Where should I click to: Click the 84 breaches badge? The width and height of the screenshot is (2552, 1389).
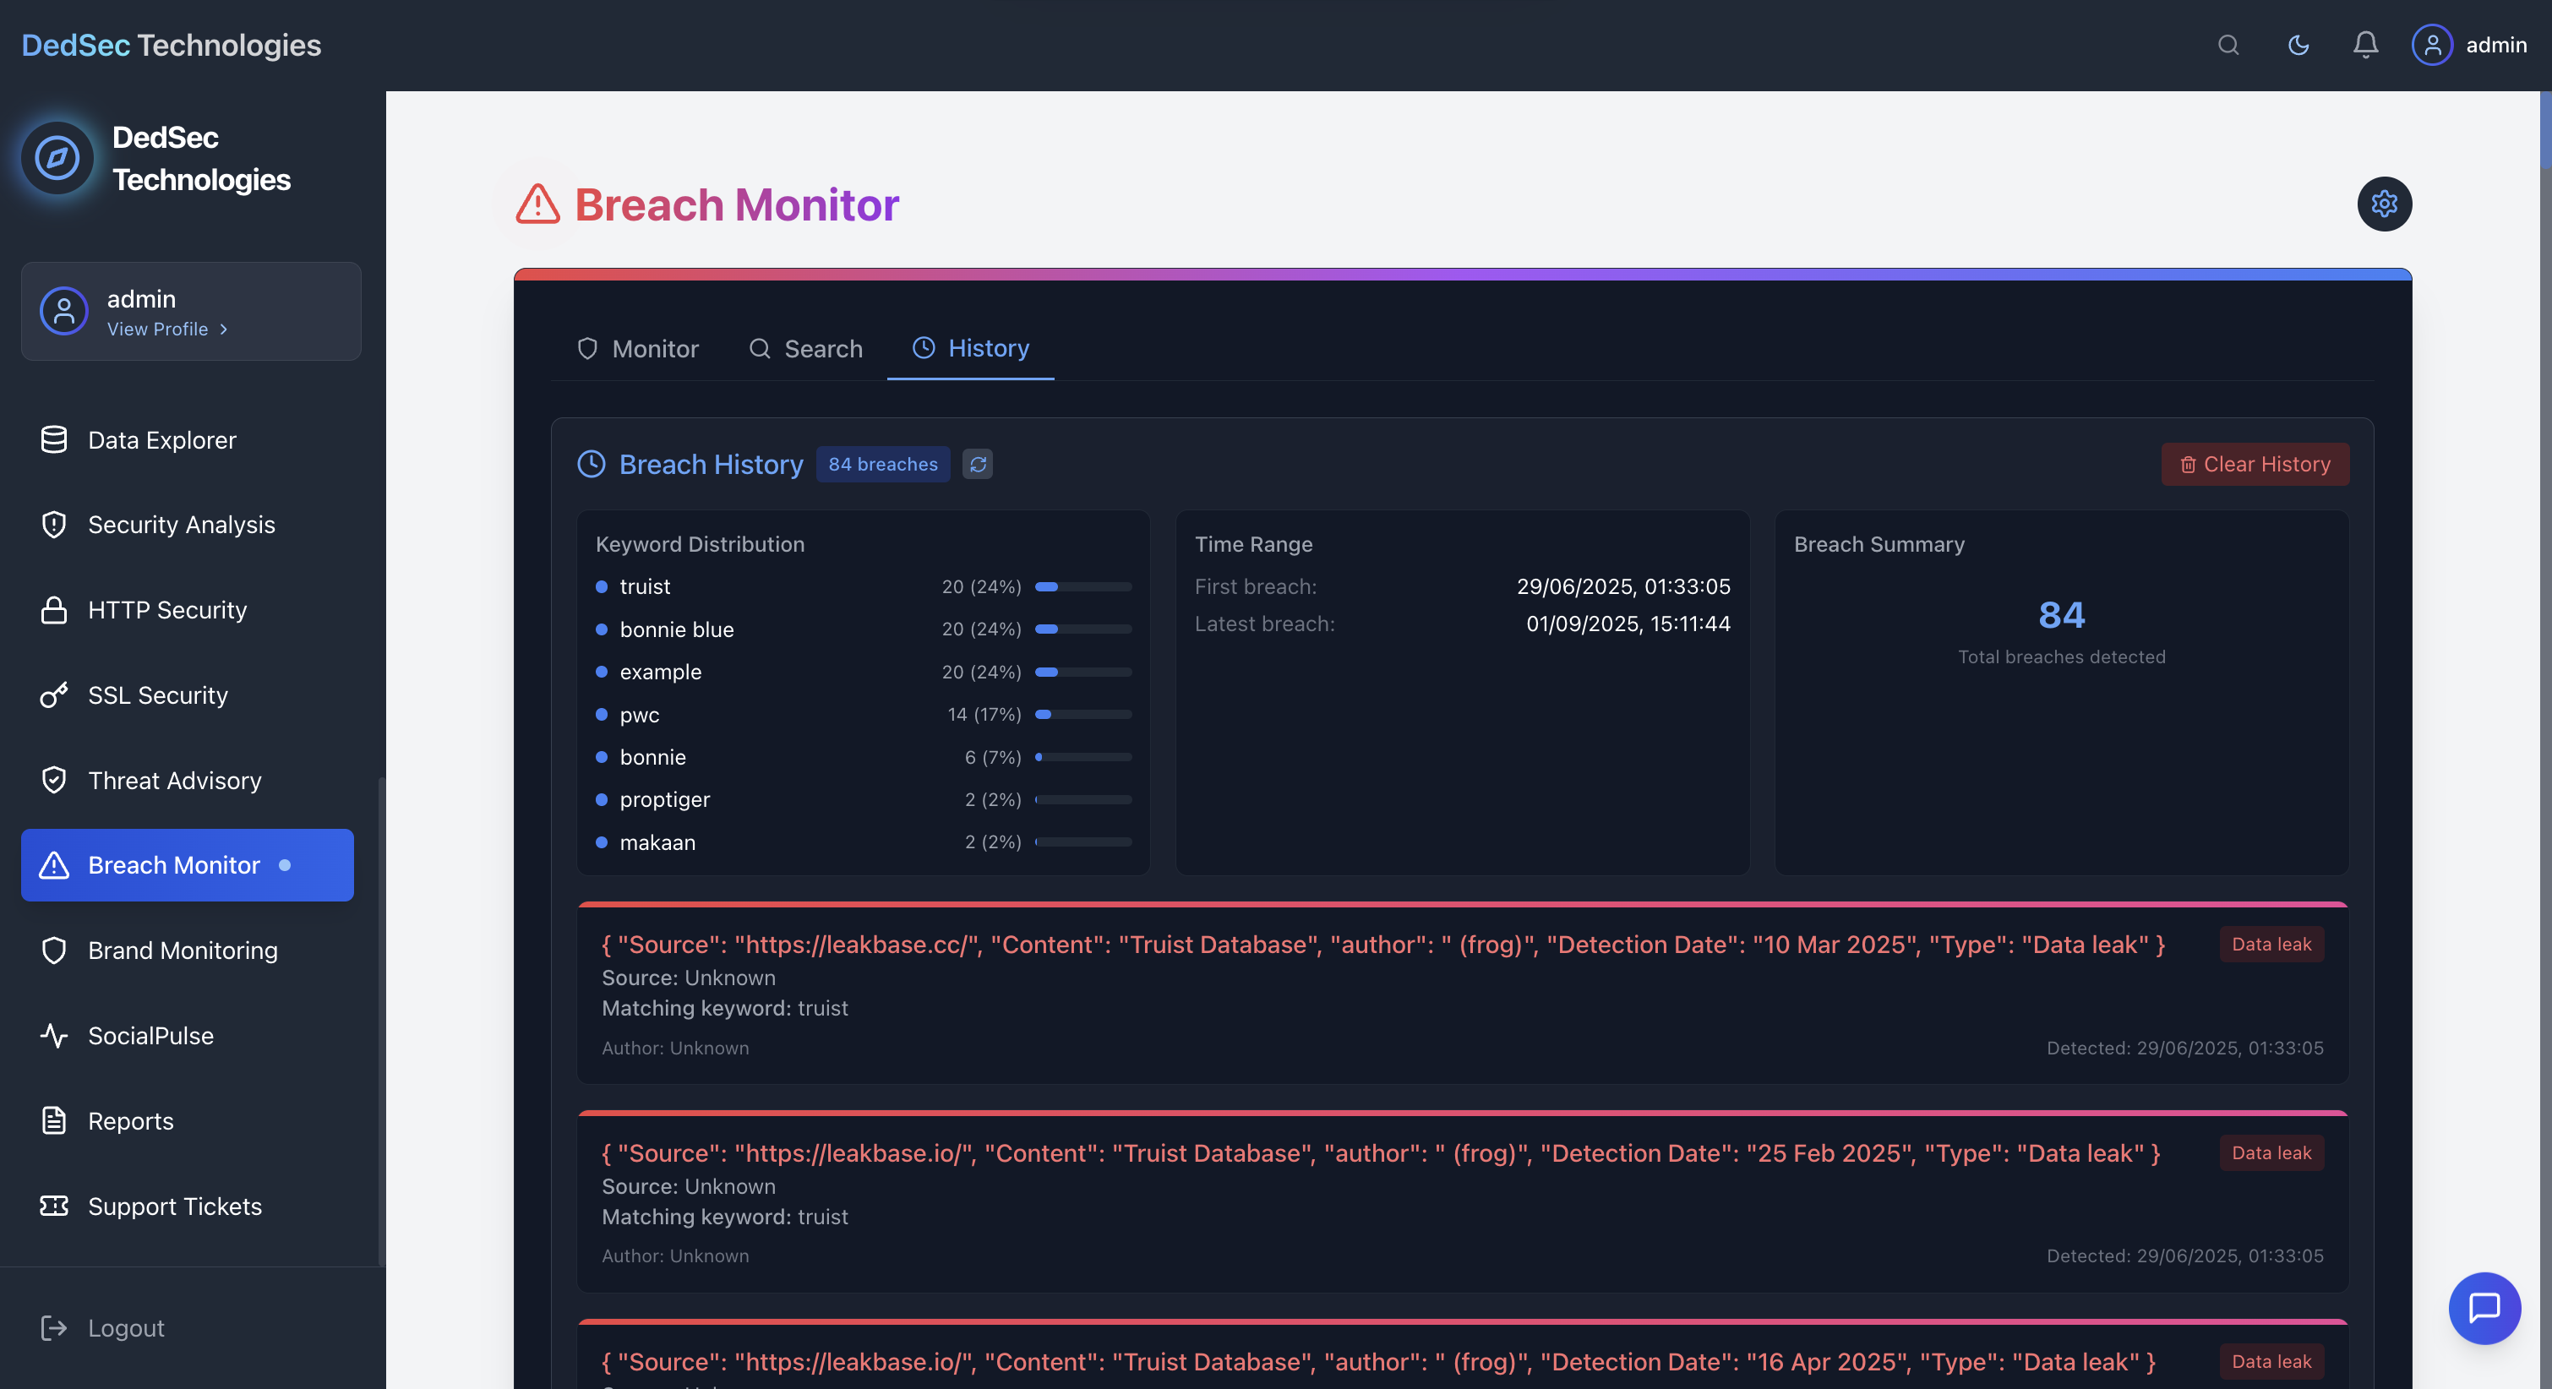point(883,464)
